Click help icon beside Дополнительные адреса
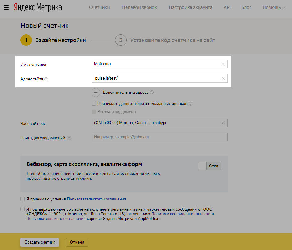Viewport: 292px width, 250px height. (152, 93)
